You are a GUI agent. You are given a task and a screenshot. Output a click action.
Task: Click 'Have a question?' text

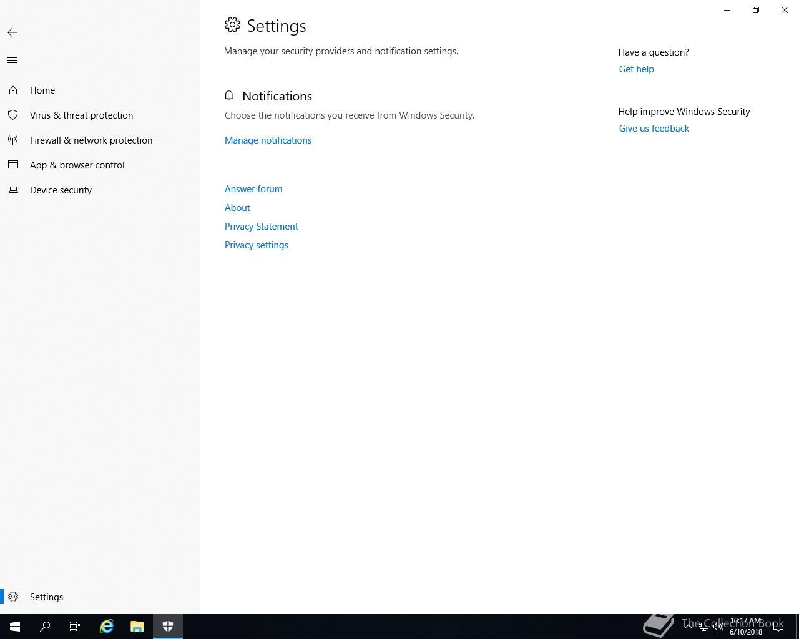tap(654, 52)
